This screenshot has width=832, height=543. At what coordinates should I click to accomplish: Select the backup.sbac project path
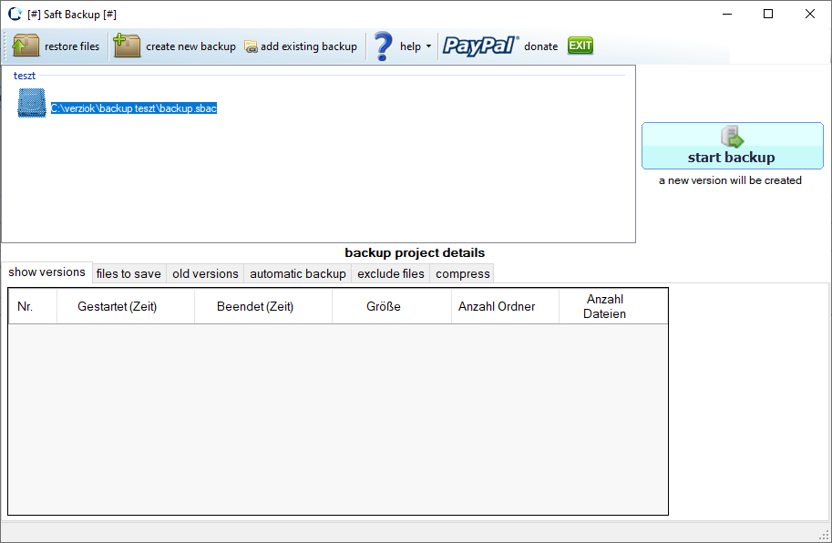point(133,108)
